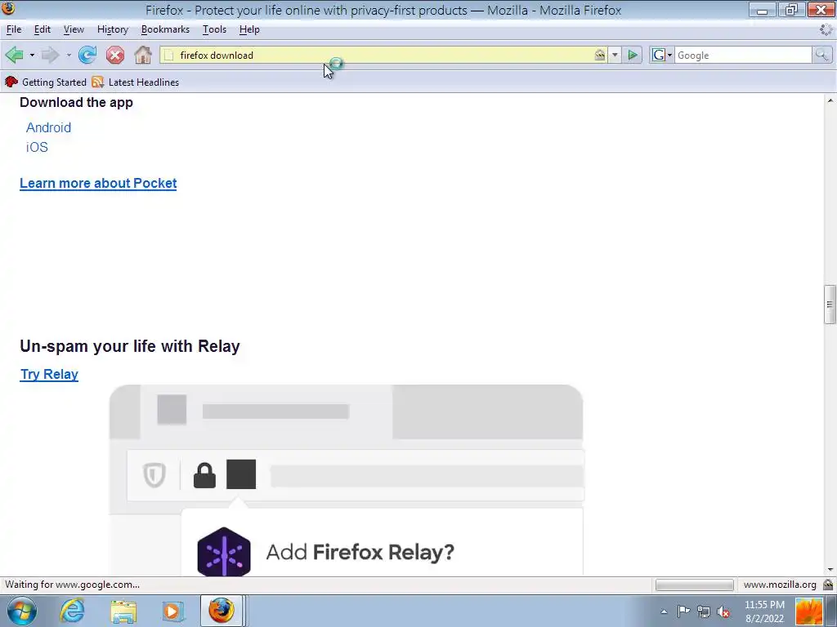This screenshot has width=837, height=627.
Task: Click the page icon in the address bar
Action: tap(168, 55)
